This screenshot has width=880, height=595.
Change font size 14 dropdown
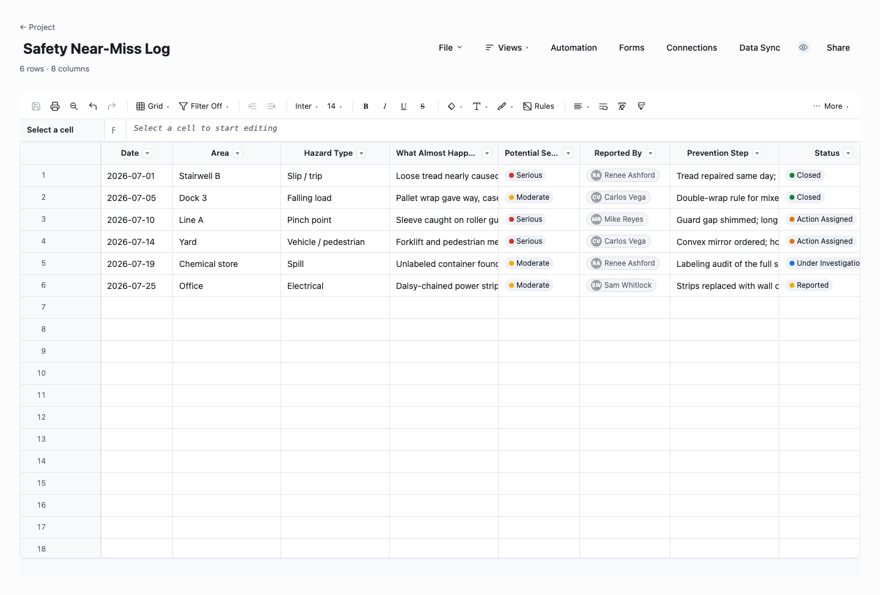point(334,106)
